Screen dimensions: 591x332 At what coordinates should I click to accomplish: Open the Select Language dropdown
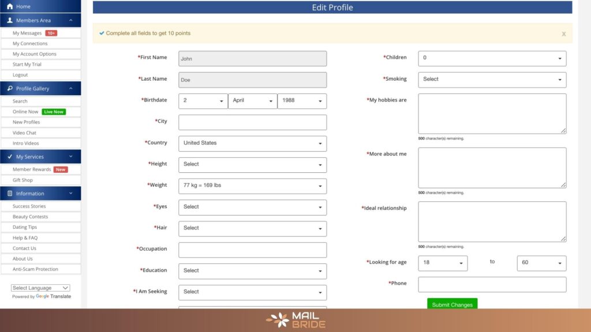(x=40, y=288)
